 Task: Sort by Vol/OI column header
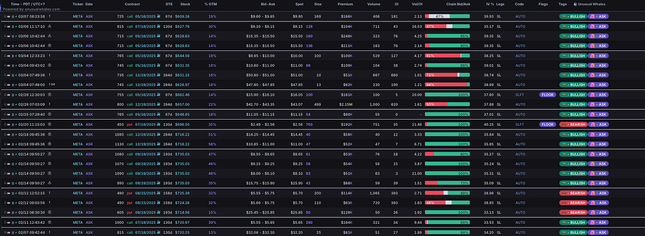pos(417,4)
